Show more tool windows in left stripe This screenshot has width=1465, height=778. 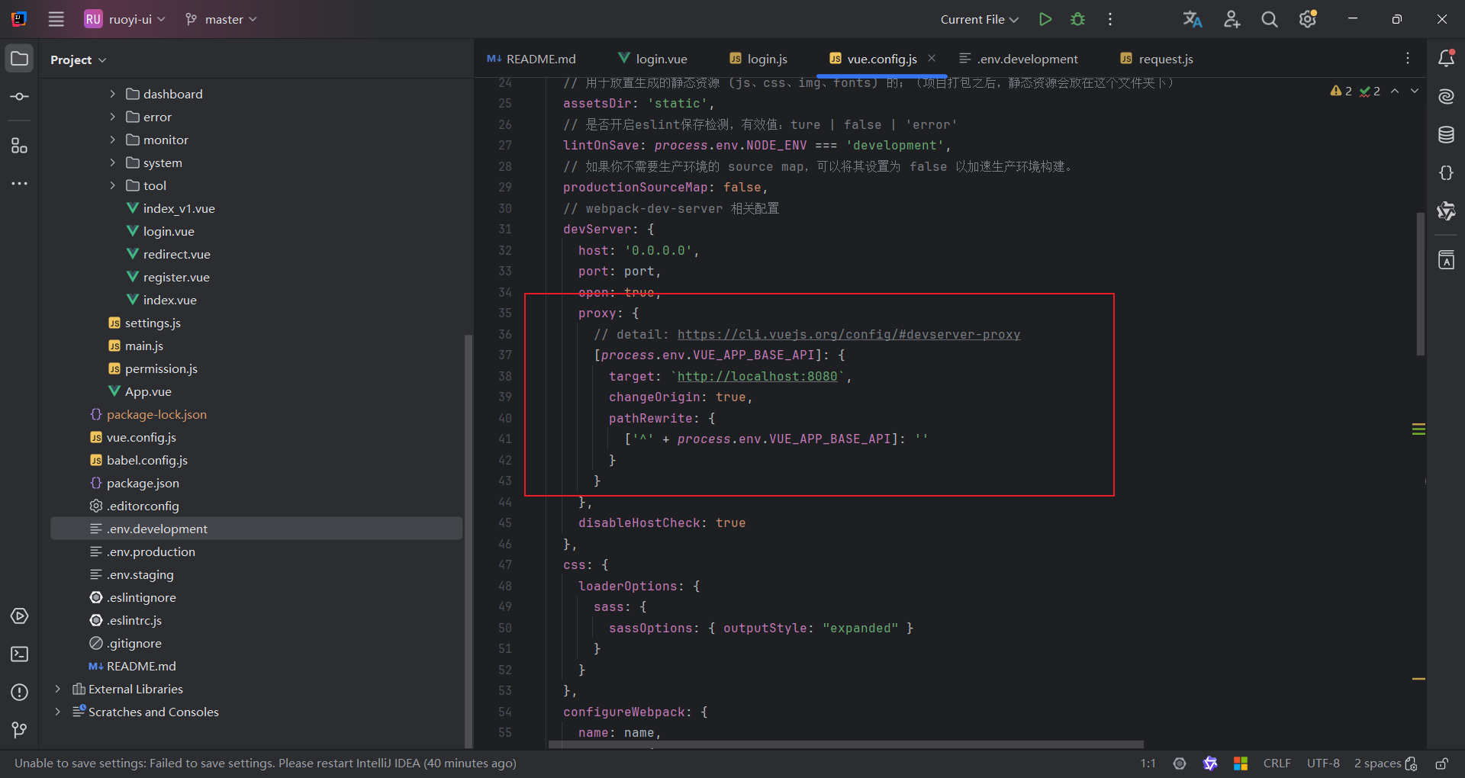coord(19,184)
